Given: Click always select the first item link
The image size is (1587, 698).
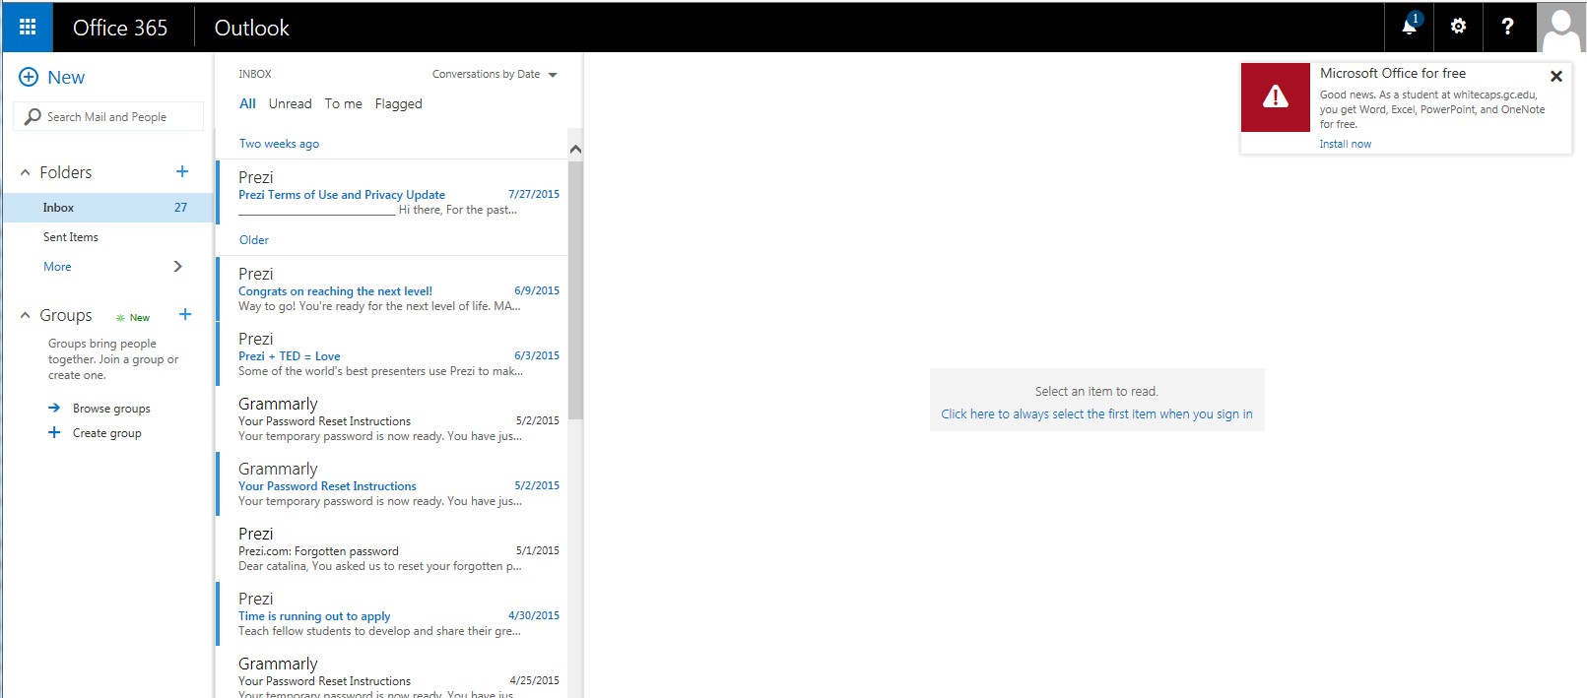Looking at the screenshot, I should click(1096, 414).
